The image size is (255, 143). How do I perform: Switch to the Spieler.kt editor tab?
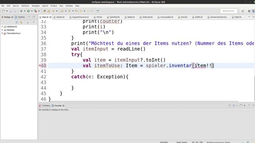59,17
